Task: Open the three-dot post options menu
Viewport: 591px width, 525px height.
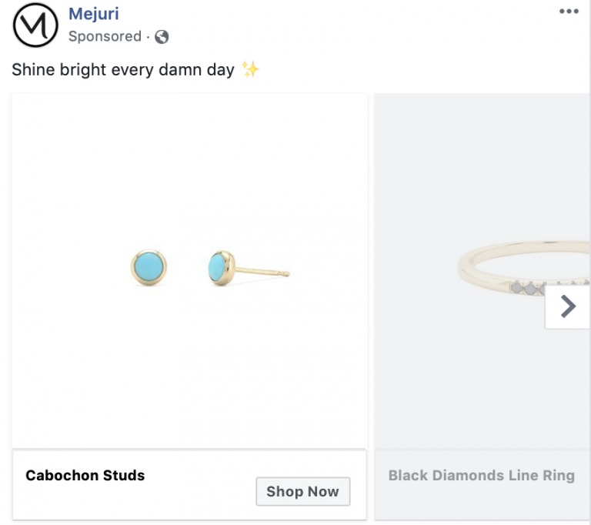Action: coord(569,12)
